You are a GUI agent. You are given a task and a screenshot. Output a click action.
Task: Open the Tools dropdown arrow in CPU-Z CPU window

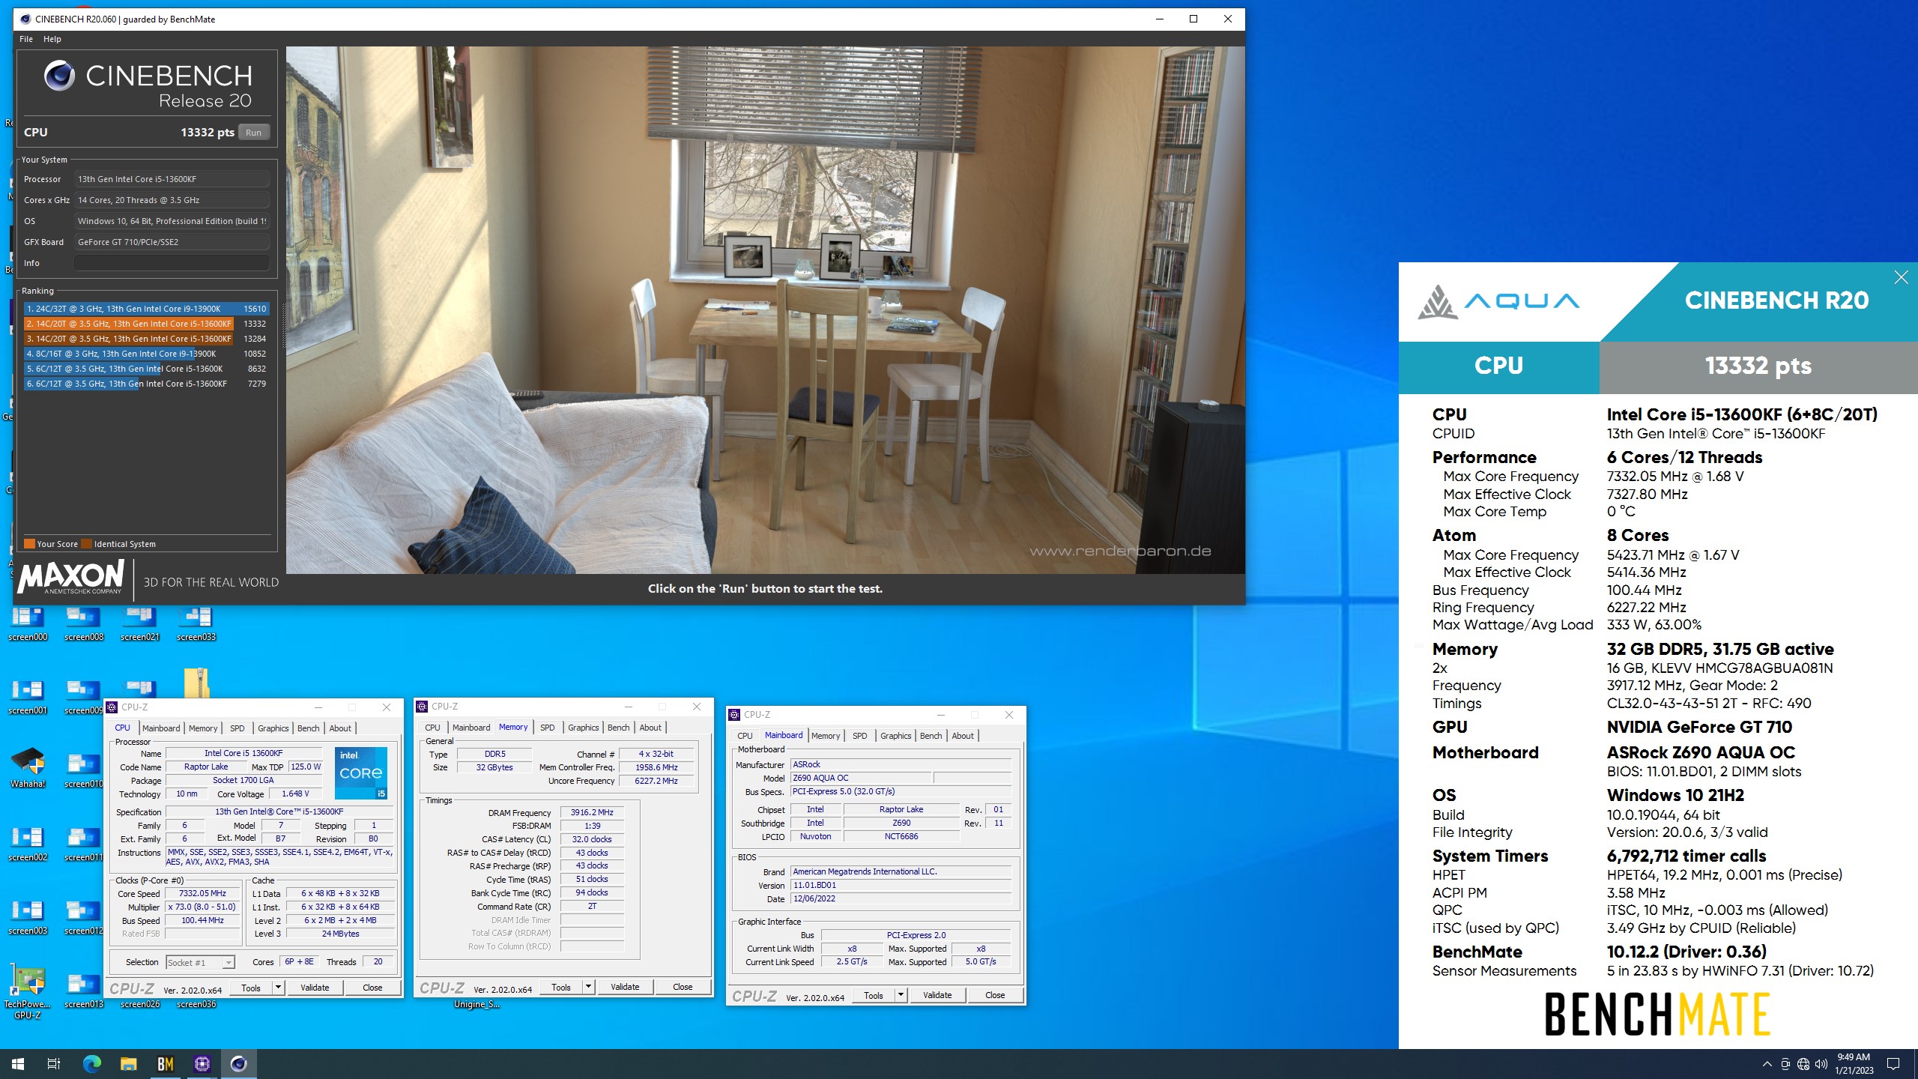(x=278, y=988)
